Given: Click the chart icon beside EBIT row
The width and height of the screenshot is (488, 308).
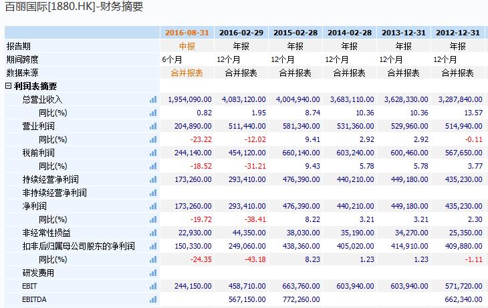Looking at the screenshot, I should pyautogui.click(x=153, y=286).
